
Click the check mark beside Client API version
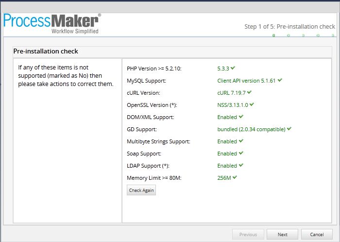click(280, 80)
